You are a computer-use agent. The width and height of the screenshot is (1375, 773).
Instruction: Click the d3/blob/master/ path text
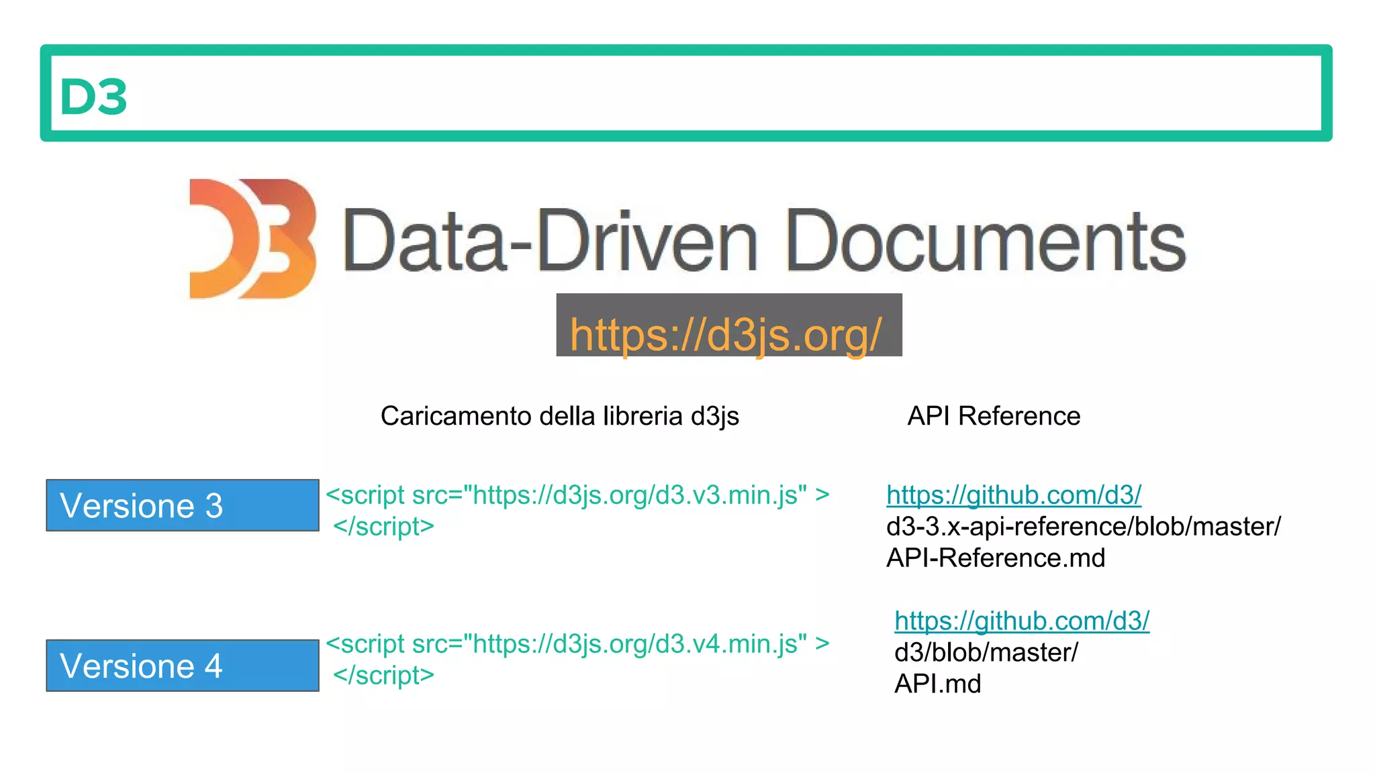pos(986,652)
